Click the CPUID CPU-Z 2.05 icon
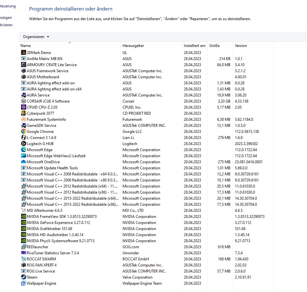307x292 pixels. tap(24, 107)
